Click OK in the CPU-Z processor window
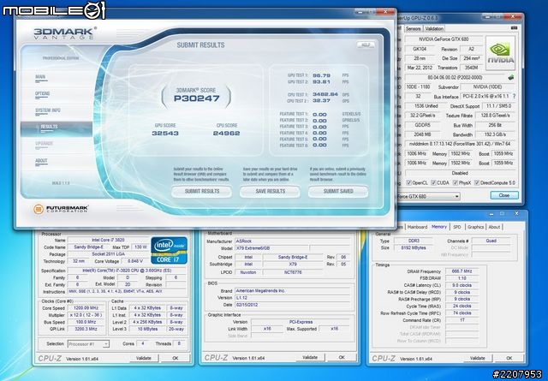Screen dimensions: 548x381 (176, 358)
